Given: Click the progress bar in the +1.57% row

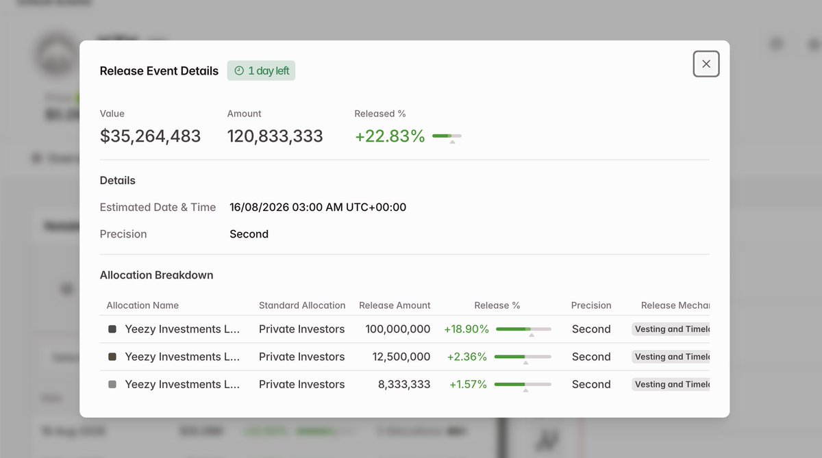Looking at the screenshot, I should tap(523, 385).
